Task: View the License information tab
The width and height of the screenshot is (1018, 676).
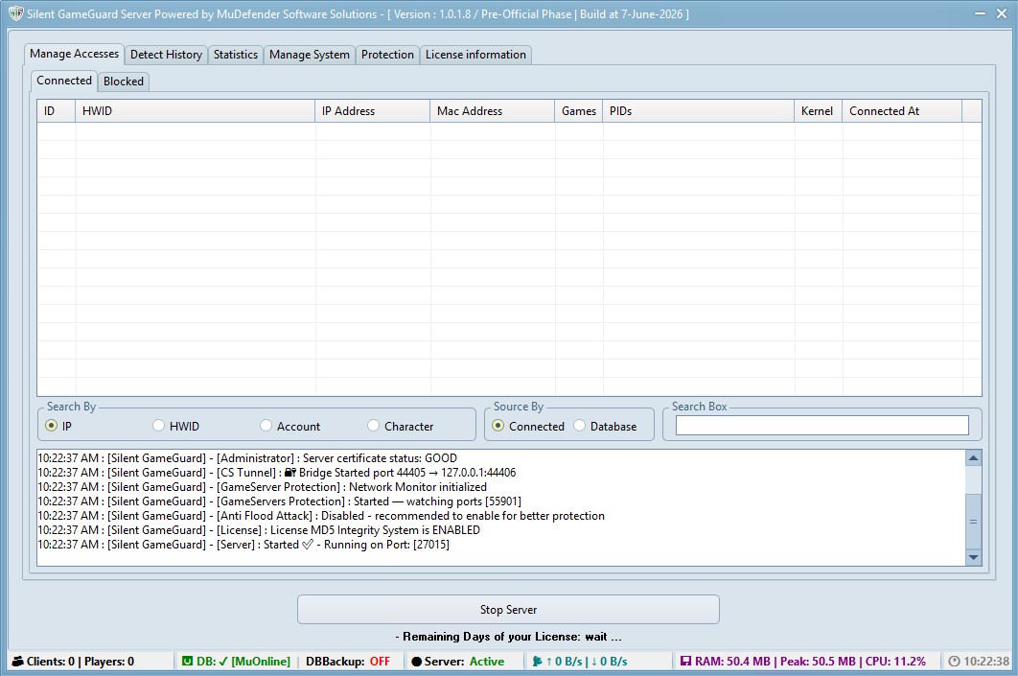Action: [475, 55]
